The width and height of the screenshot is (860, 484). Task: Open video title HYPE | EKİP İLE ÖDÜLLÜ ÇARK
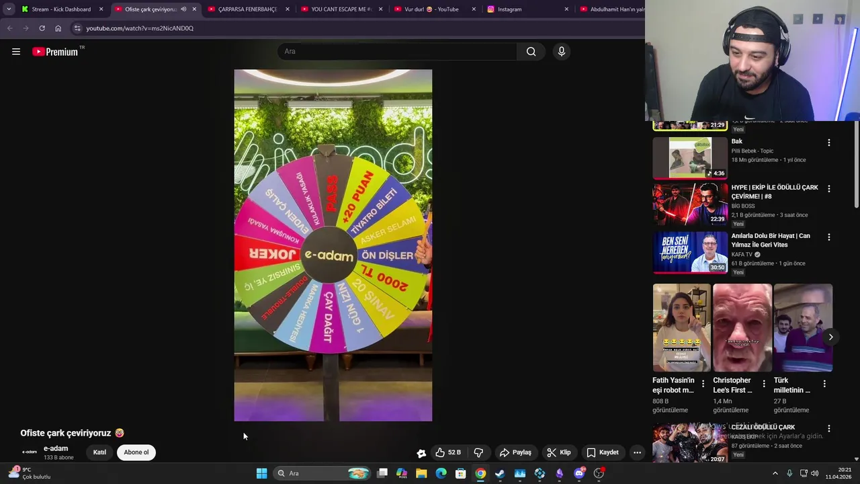pyautogui.click(x=775, y=192)
